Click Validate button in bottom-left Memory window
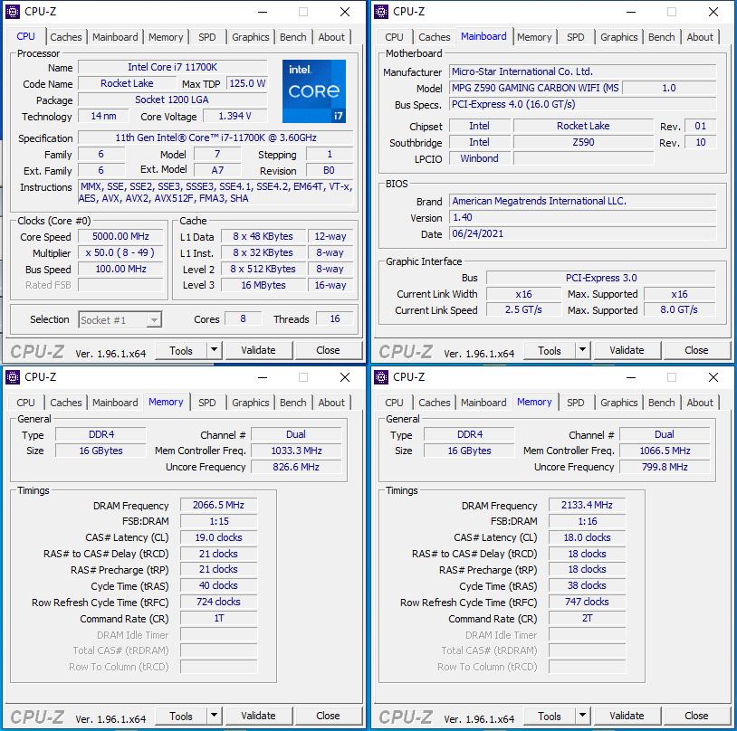Viewport: 737px width, 731px height. tap(259, 716)
